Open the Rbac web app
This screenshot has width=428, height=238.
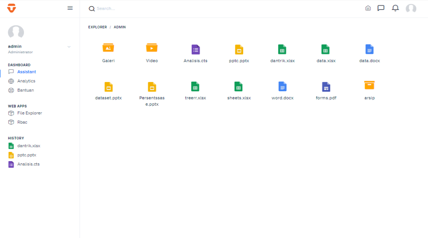pos(22,122)
